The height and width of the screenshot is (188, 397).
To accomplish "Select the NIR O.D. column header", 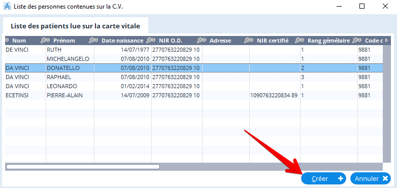I will coord(171,41).
